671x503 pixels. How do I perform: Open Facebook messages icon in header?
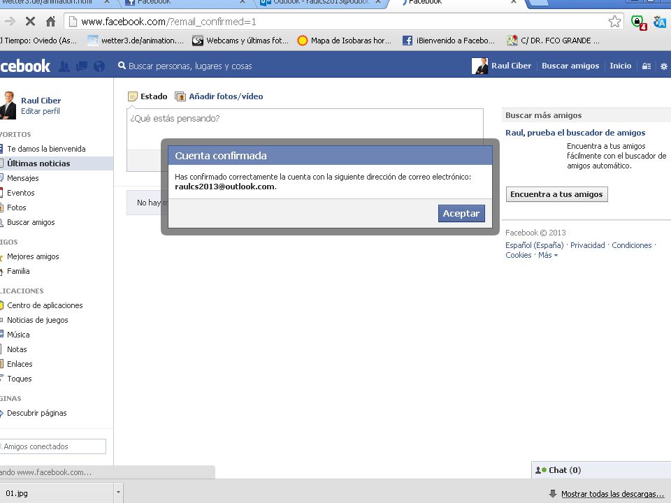click(x=81, y=66)
